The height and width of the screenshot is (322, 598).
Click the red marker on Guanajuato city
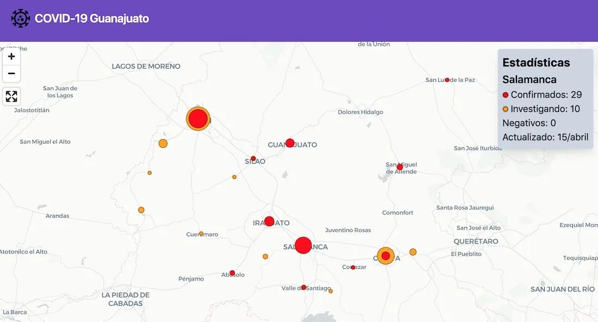click(290, 143)
